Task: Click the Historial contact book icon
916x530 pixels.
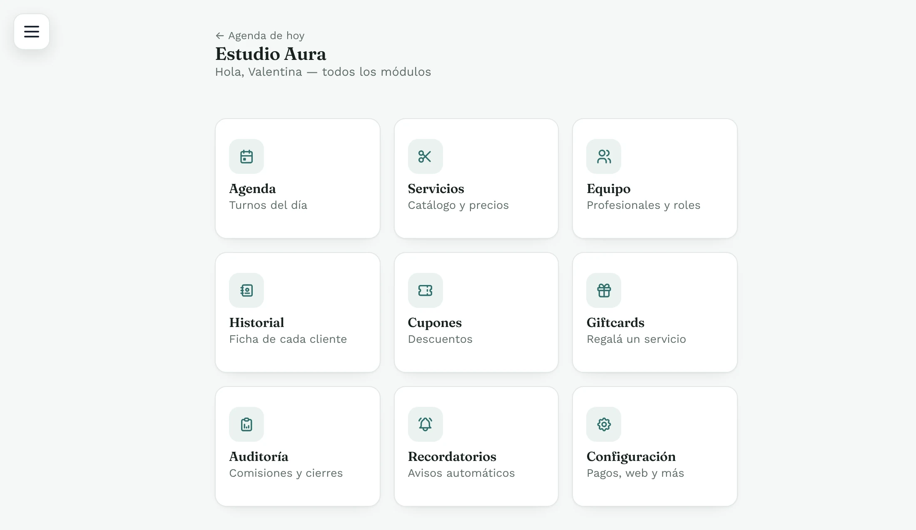Action: click(246, 290)
